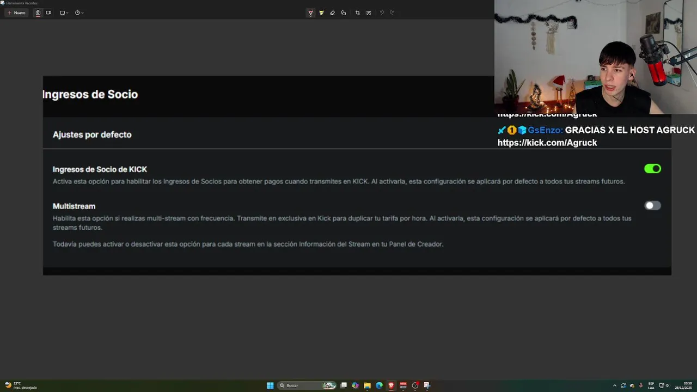The image size is (697, 392).
Task: Select the eraser tool
Action: pos(332,13)
